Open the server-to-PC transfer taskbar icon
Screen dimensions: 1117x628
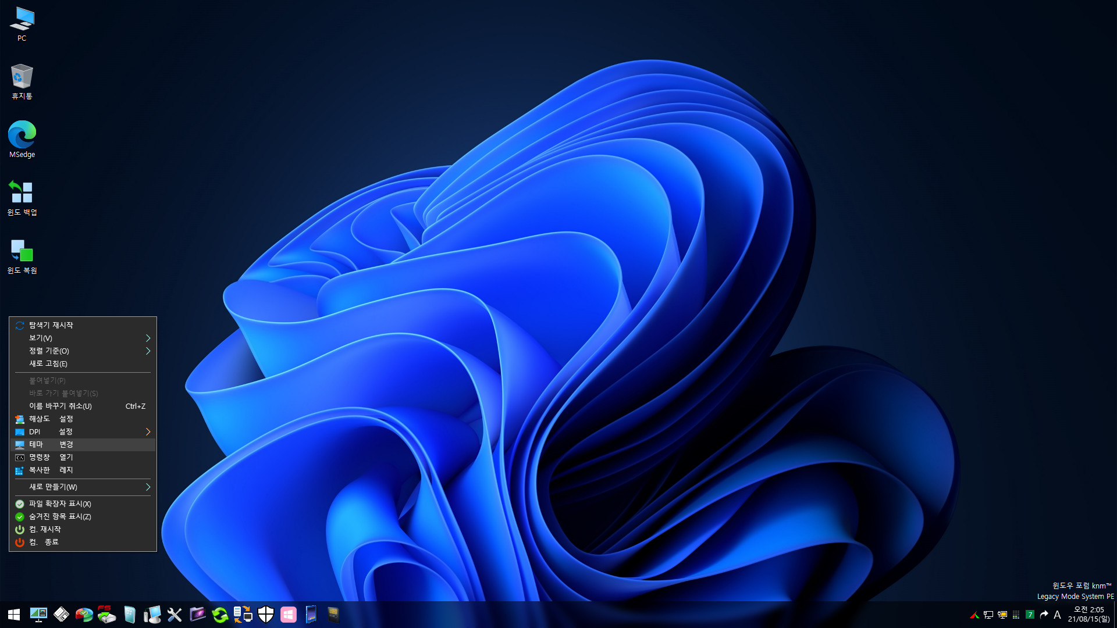243,615
